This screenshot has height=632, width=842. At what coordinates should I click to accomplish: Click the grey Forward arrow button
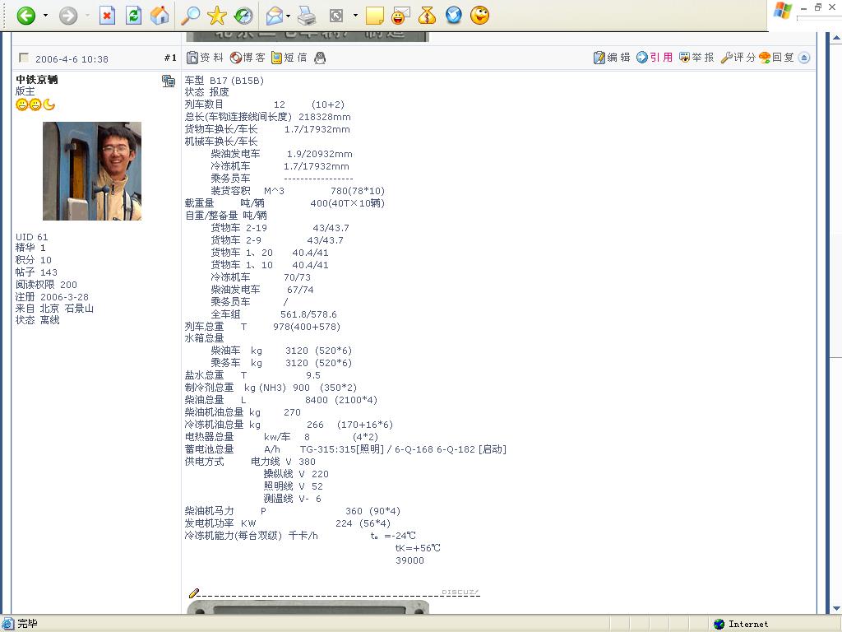pos(68,16)
